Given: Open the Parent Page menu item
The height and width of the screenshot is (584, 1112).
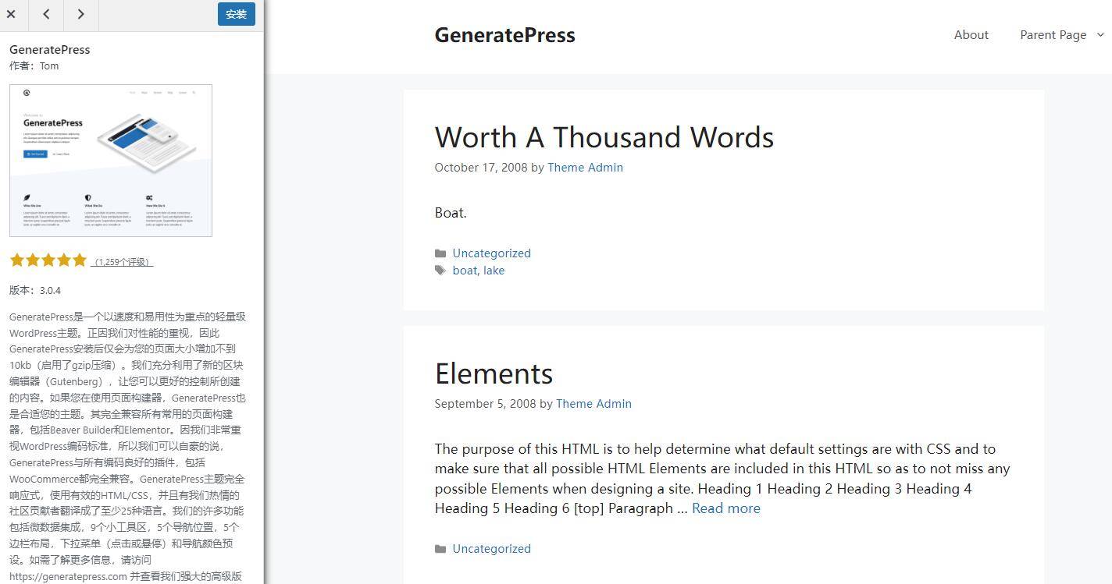Looking at the screenshot, I should click(1053, 35).
